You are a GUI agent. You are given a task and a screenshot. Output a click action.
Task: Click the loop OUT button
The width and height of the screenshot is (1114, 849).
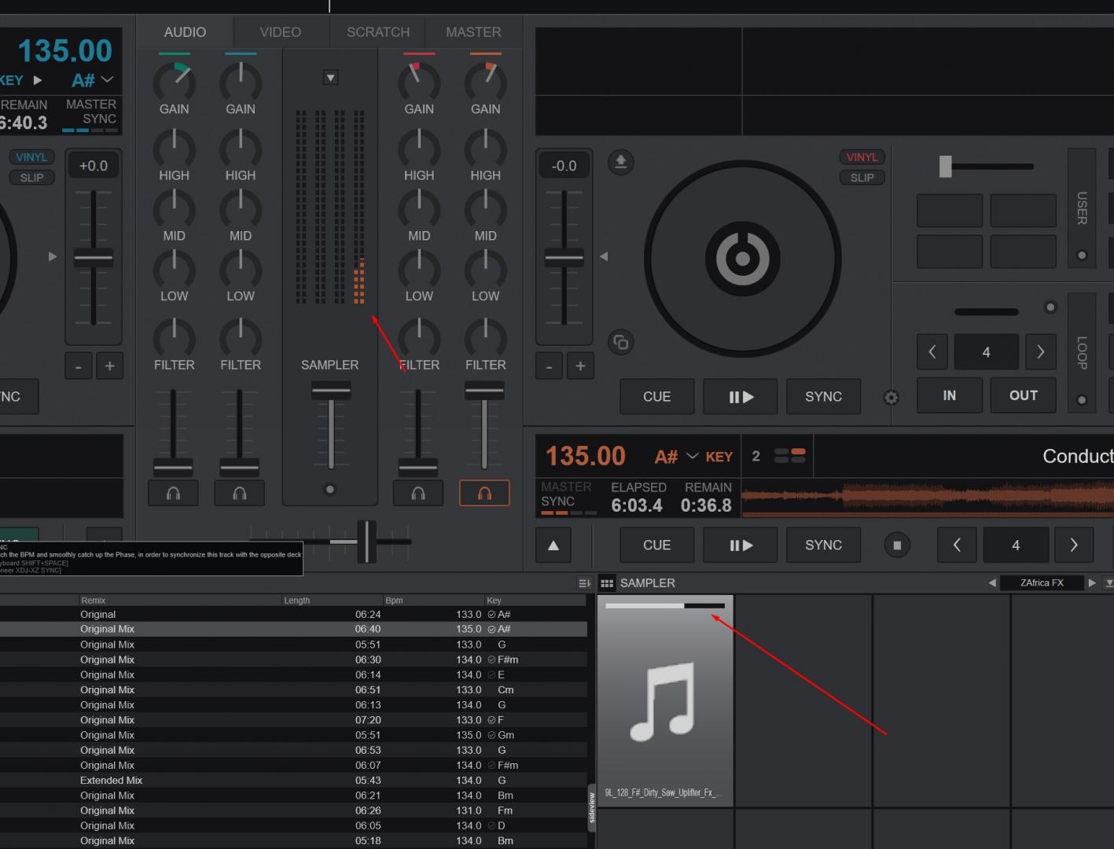coord(1024,395)
